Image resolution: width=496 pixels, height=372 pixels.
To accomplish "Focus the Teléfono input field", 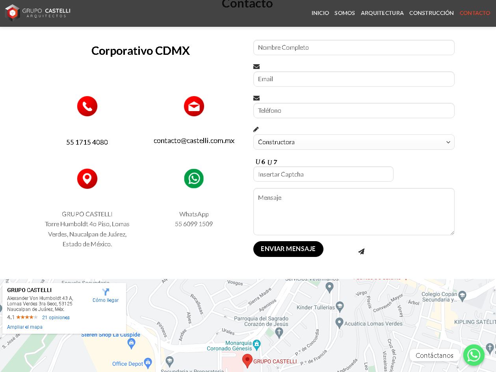I will [x=354, y=111].
